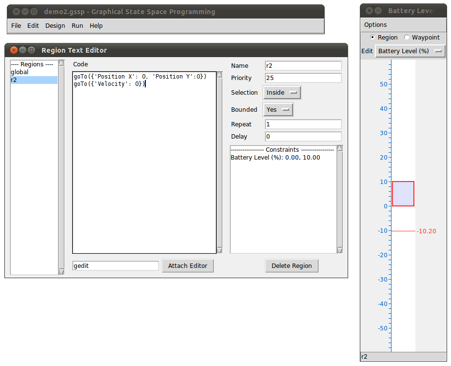Open the Battery Level (%) edit dropdown

click(x=410, y=51)
